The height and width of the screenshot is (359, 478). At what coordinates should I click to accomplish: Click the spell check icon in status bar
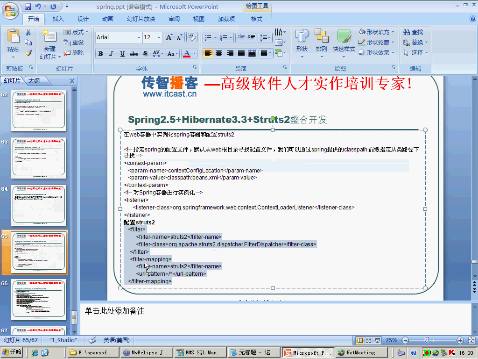[92, 340]
